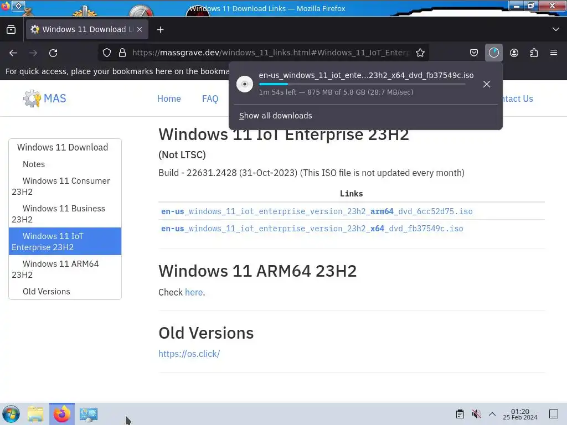Expand hidden system tray icons chevron
The height and width of the screenshot is (425, 567).
point(492,414)
